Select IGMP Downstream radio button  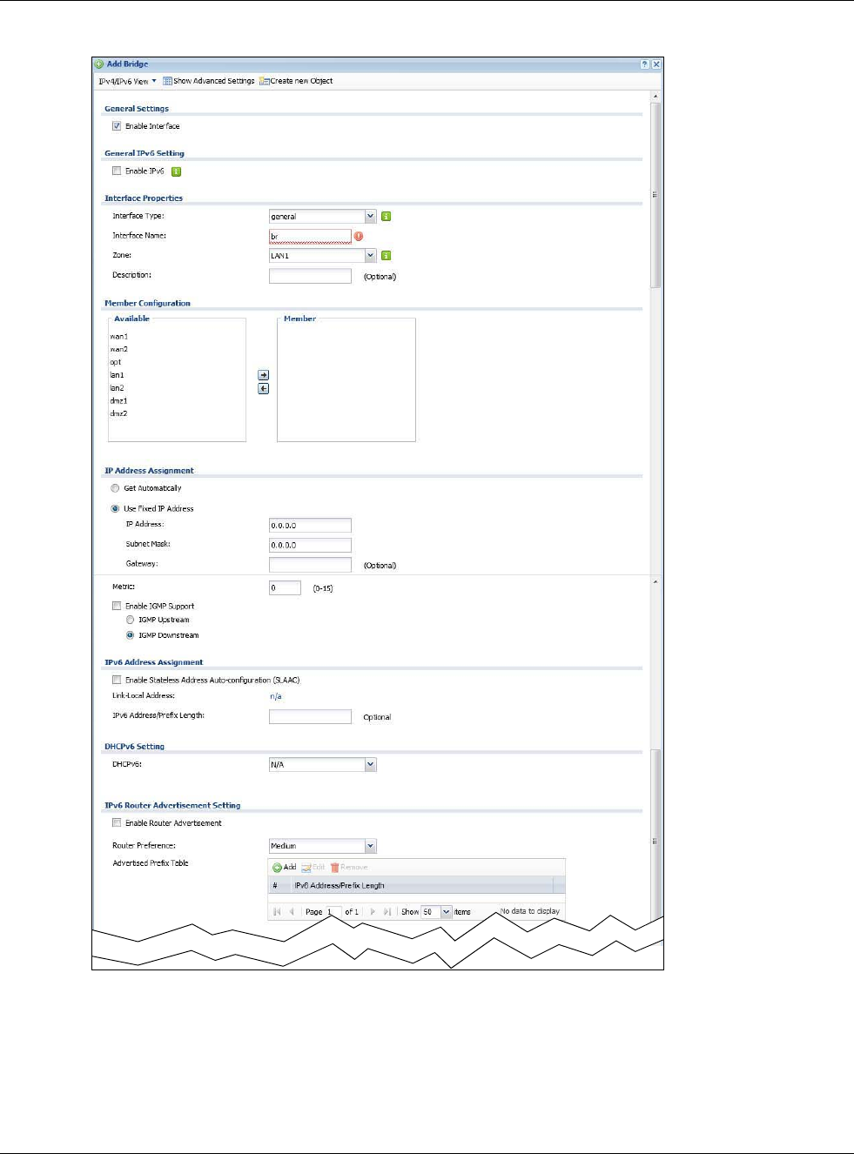pyautogui.click(x=131, y=635)
